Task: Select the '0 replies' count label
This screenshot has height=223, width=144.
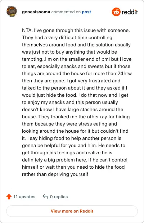Action: pos(59,197)
